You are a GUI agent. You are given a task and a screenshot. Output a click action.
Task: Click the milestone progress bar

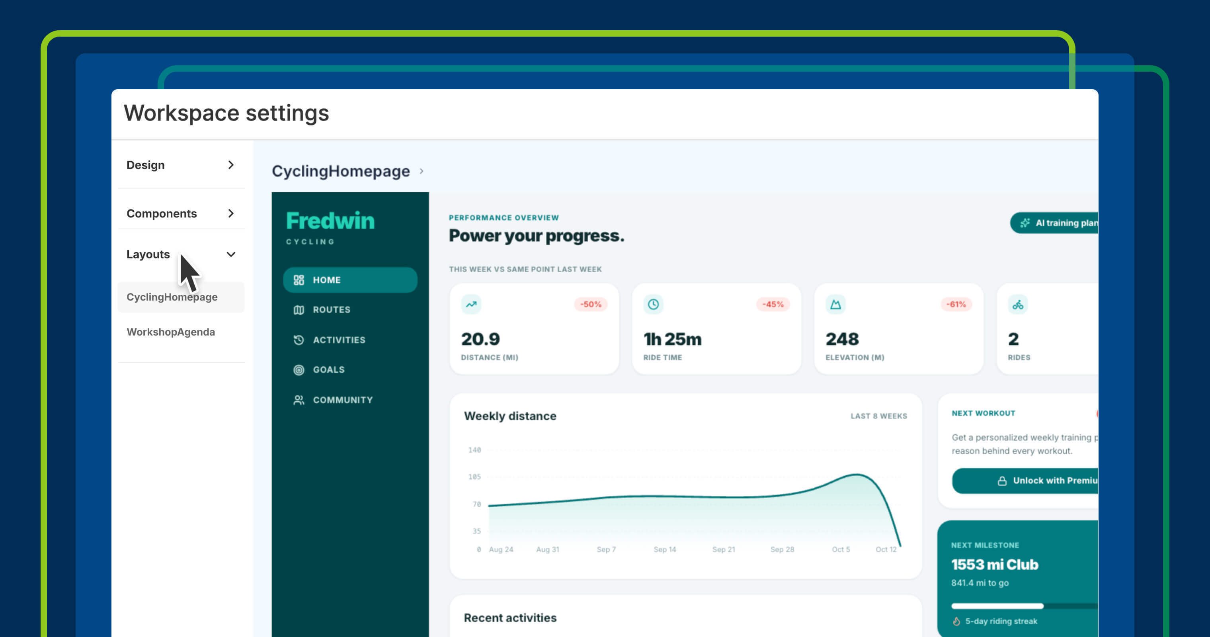point(1025,606)
